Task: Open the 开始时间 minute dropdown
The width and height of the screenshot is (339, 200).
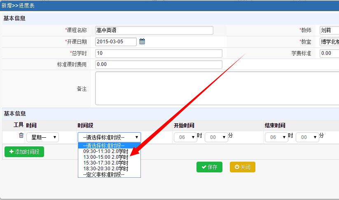Action: click(216, 137)
